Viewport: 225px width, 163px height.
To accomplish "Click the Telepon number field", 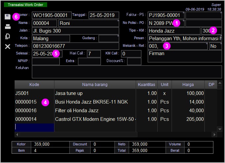I will point(75,46).
